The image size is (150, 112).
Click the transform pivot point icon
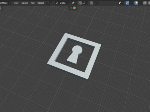(73, 3)
